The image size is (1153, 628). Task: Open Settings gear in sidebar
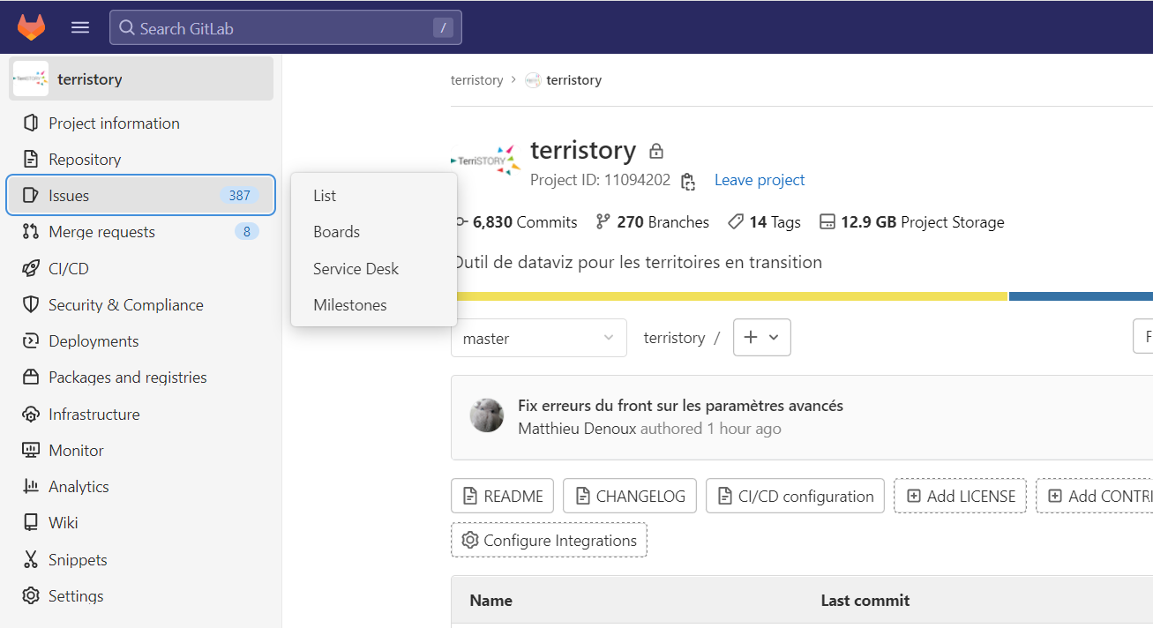(31, 596)
